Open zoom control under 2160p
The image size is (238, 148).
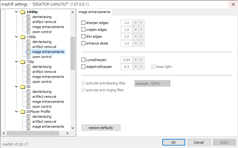coord(42,57)
